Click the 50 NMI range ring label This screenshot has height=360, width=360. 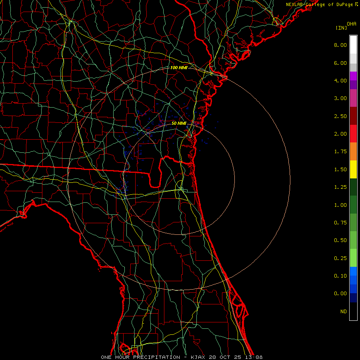(x=179, y=123)
